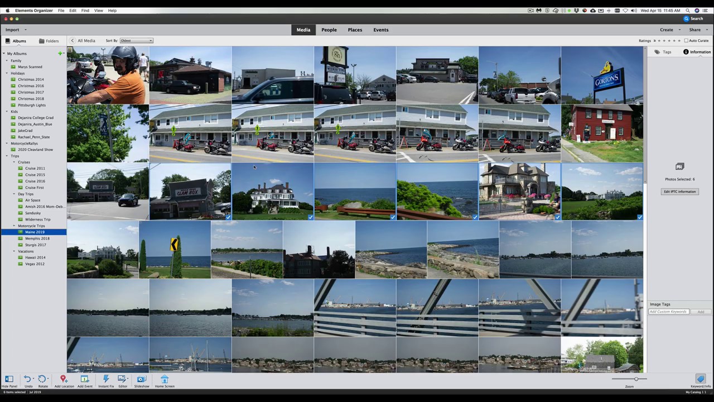This screenshot has height=402, width=714.
Task: Click the Search magnifier icon
Action: 686,18
